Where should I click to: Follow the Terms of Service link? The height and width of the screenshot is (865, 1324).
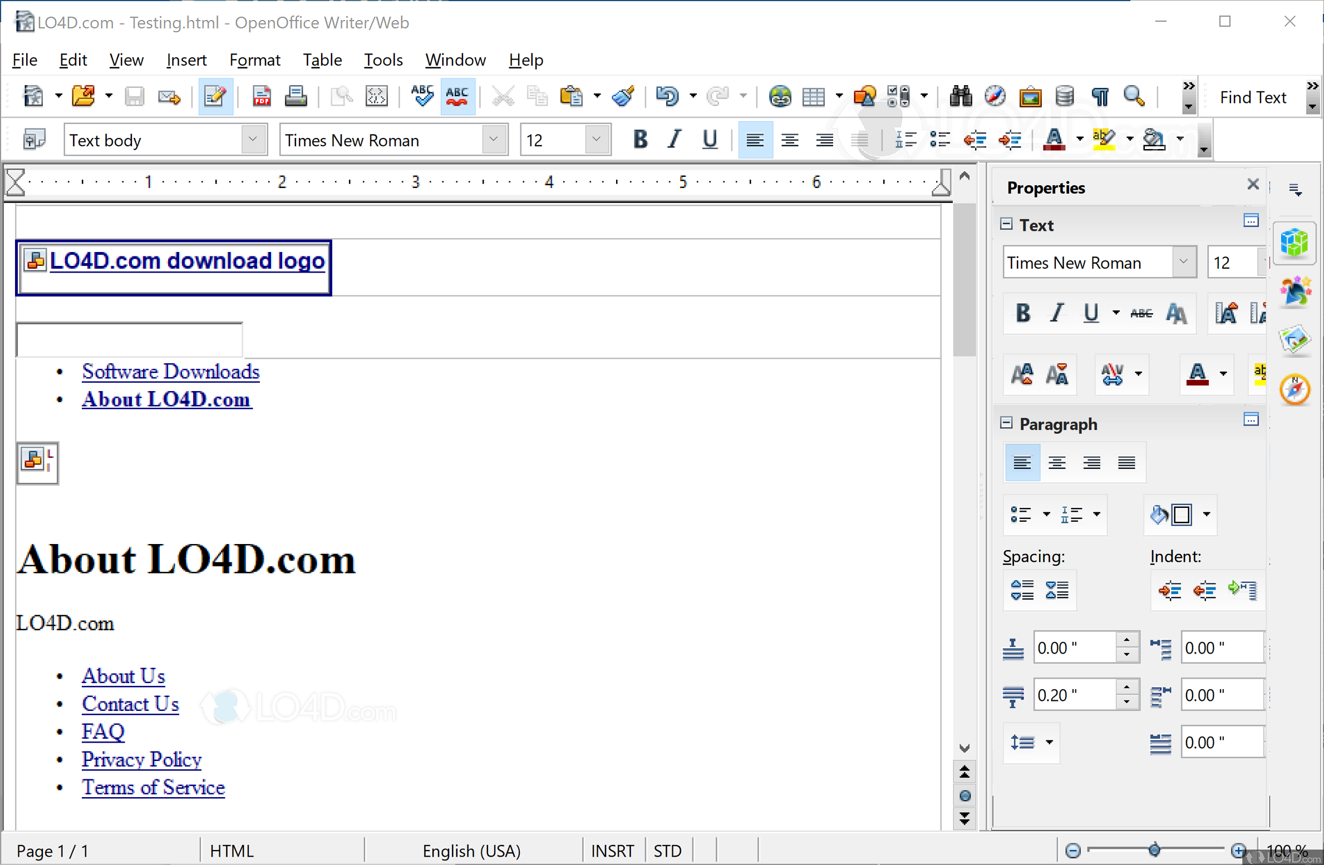[x=153, y=788]
